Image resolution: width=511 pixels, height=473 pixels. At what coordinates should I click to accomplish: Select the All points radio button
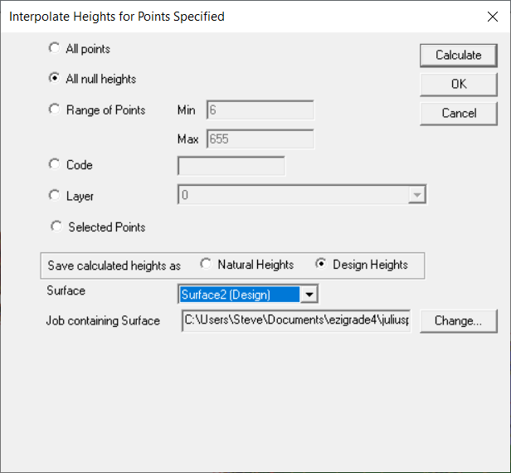click(55, 49)
